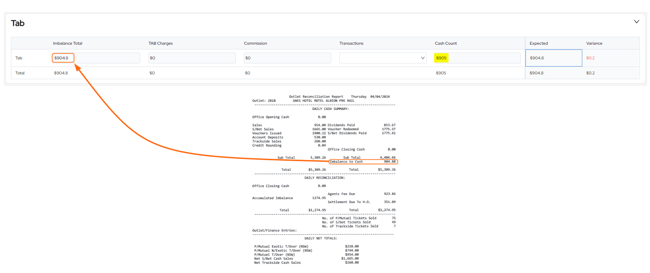Viewport: 650px width, 273px height.
Task: Click the circled Imbalance to Cash receipt line
Action: pyautogui.click(x=363, y=162)
